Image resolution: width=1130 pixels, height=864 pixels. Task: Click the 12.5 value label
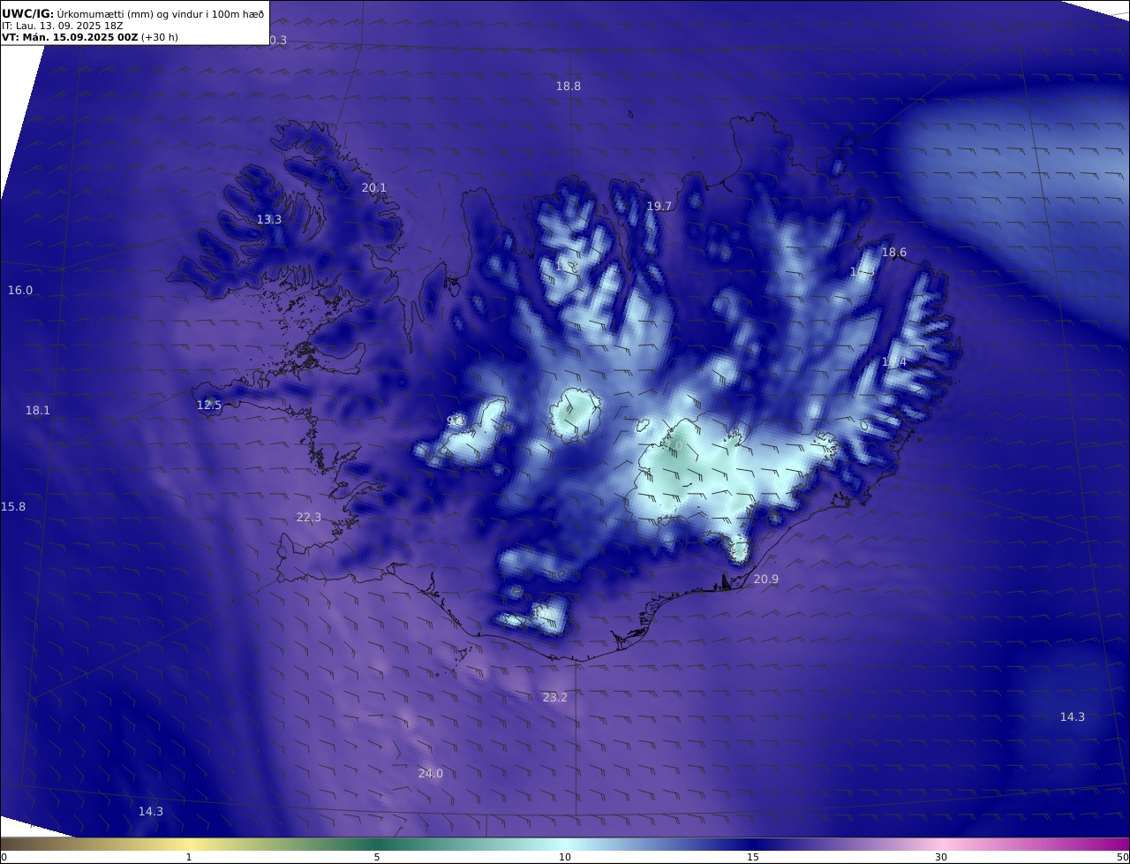click(209, 405)
